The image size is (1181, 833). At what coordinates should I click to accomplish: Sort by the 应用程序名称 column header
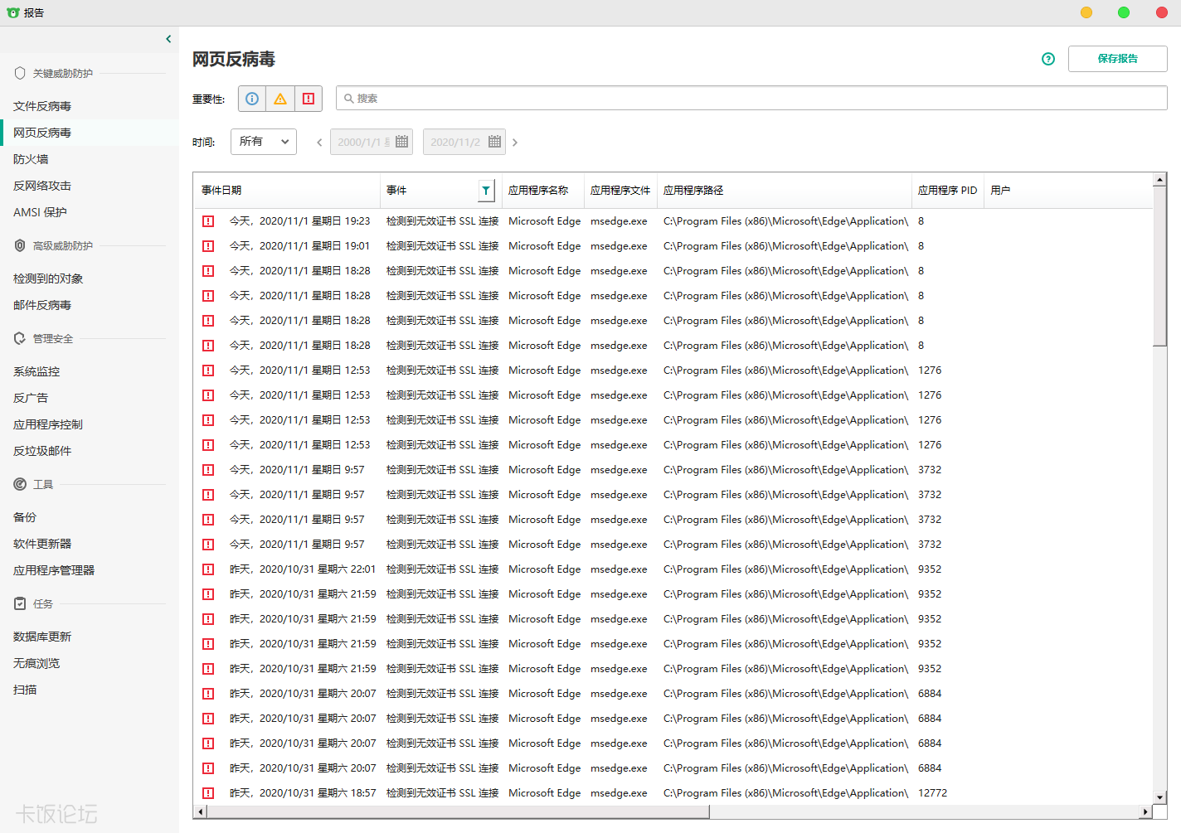pyautogui.click(x=543, y=191)
